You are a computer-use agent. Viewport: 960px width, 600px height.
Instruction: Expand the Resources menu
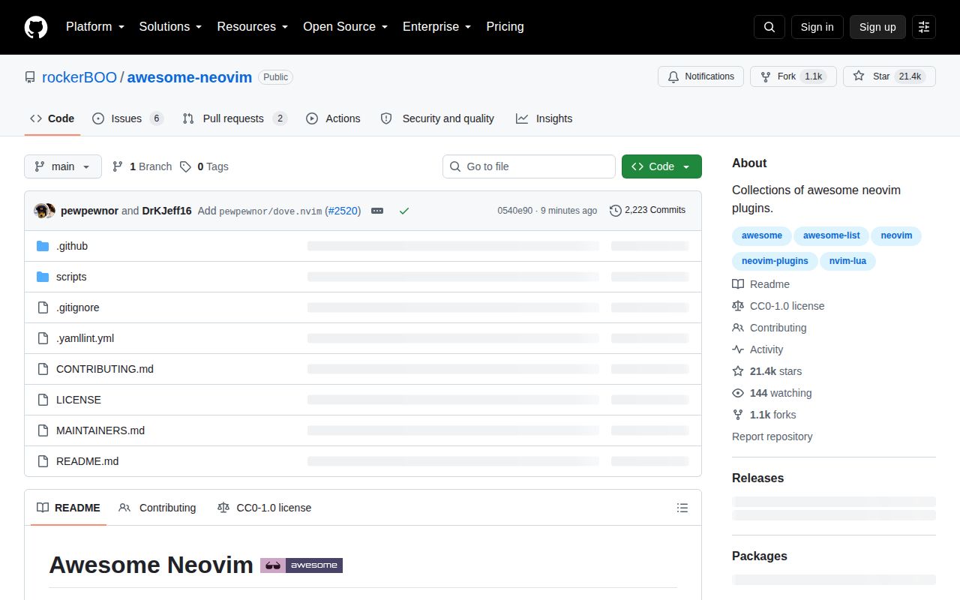[252, 27]
